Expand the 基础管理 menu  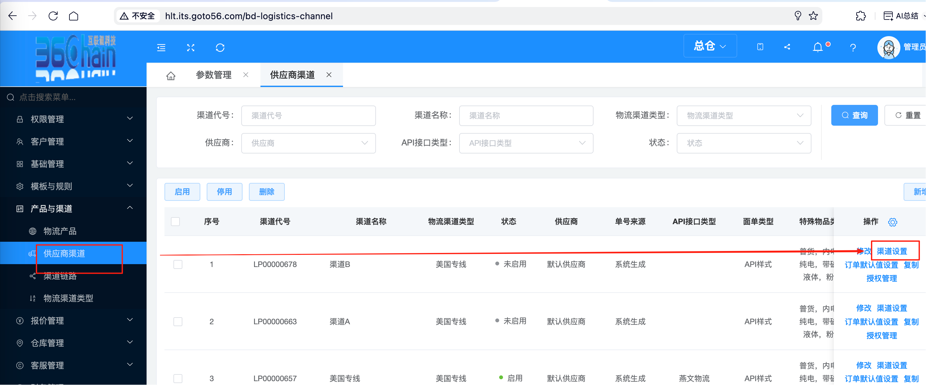[x=73, y=164]
